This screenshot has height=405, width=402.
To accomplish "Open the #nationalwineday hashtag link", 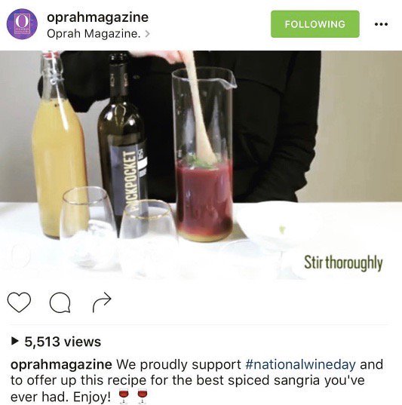I will pyautogui.click(x=300, y=364).
